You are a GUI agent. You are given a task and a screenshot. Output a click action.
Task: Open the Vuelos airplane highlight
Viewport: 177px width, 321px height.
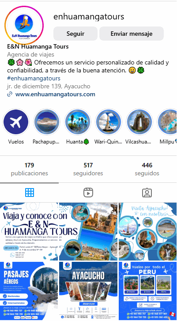pyautogui.click(x=16, y=122)
